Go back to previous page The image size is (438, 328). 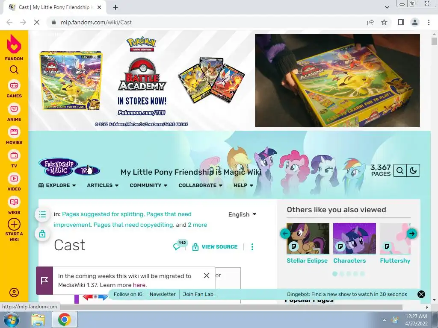click(x=9, y=22)
